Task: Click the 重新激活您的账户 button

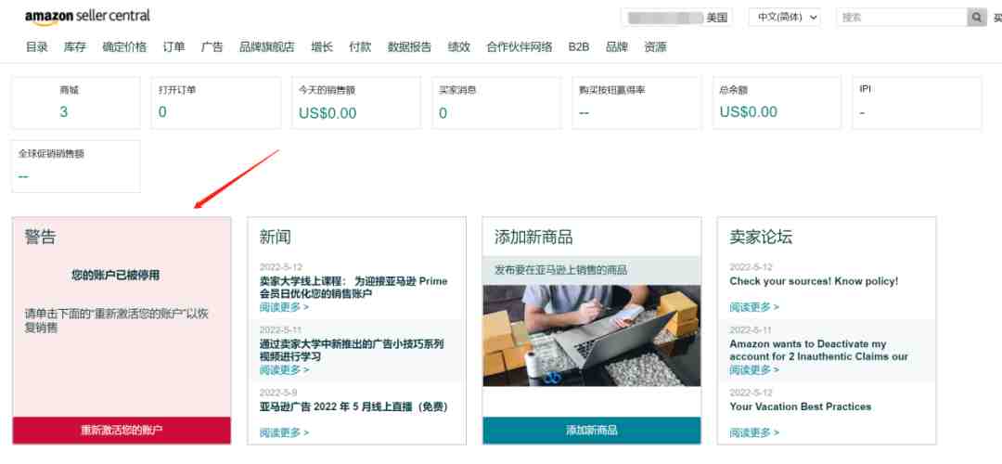Action: tap(122, 430)
